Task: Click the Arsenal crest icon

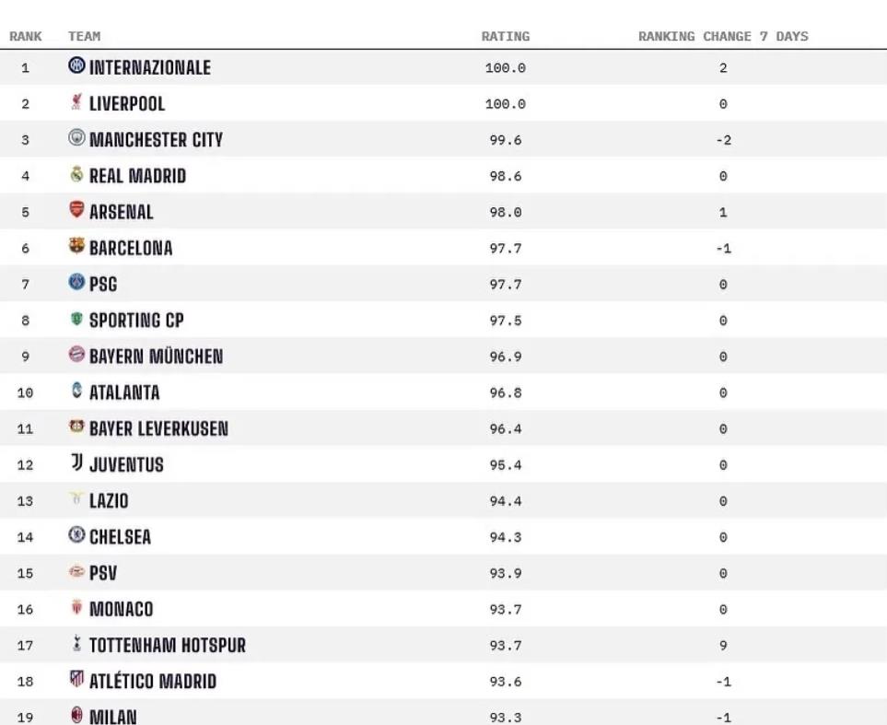Action: click(76, 210)
